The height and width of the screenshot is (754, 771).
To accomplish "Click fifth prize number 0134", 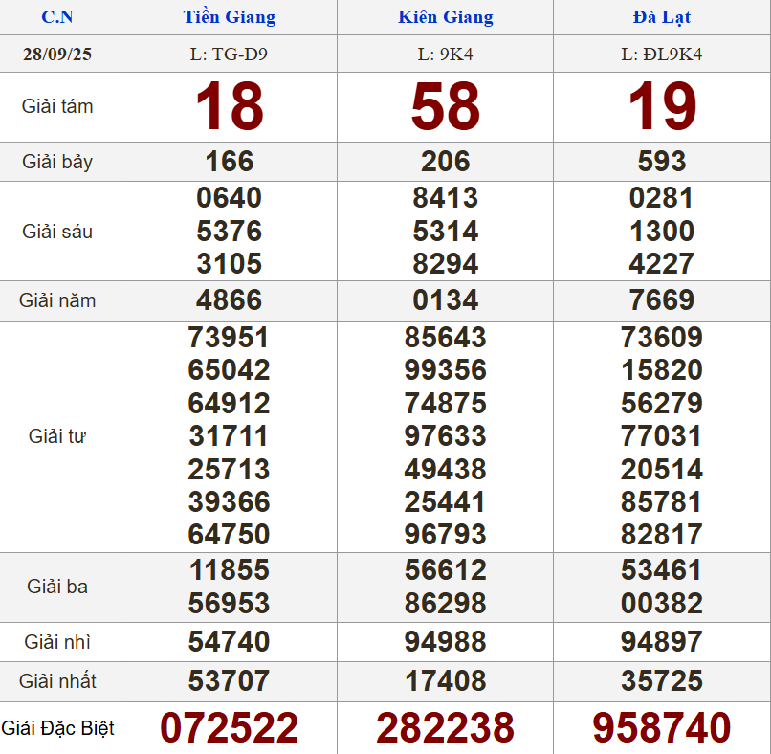I will pos(445,300).
